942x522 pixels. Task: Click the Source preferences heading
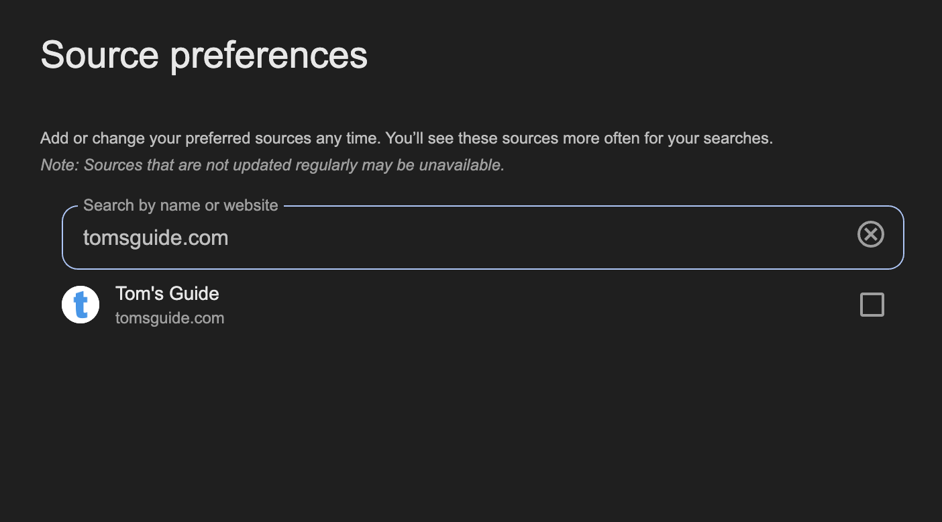tap(204, 54)
